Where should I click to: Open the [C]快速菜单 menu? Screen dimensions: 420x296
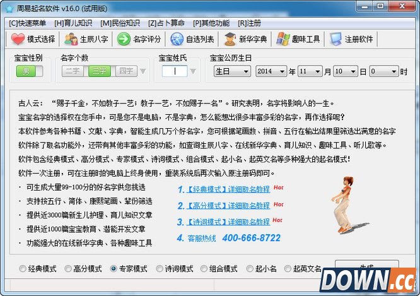(x=27, y=23)
